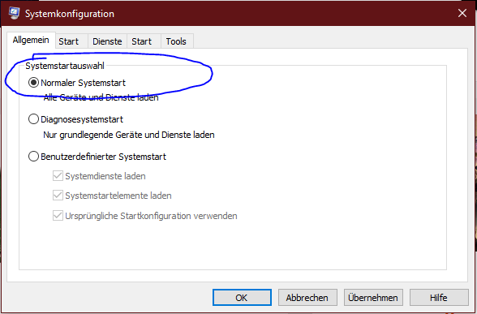Click the text Nur grundlegende Geräte und Dienste laden
Screen dimensions: 477x314
click(129, 135)
